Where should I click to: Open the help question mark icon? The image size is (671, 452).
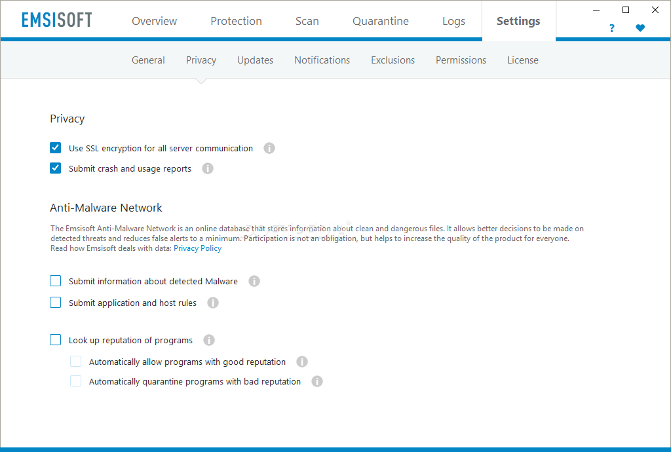click(611, 28)
